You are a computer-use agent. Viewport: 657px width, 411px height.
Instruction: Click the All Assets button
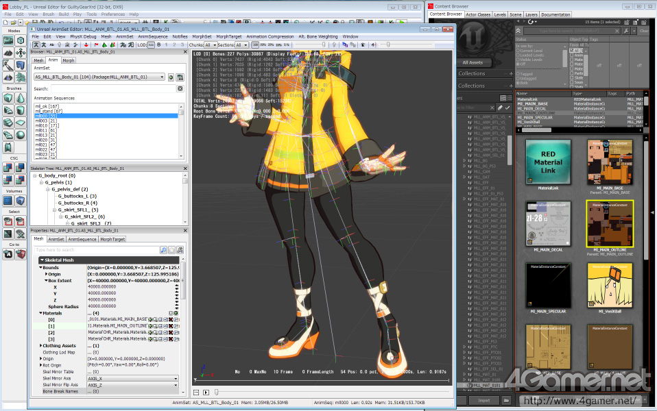coord(473,62)
